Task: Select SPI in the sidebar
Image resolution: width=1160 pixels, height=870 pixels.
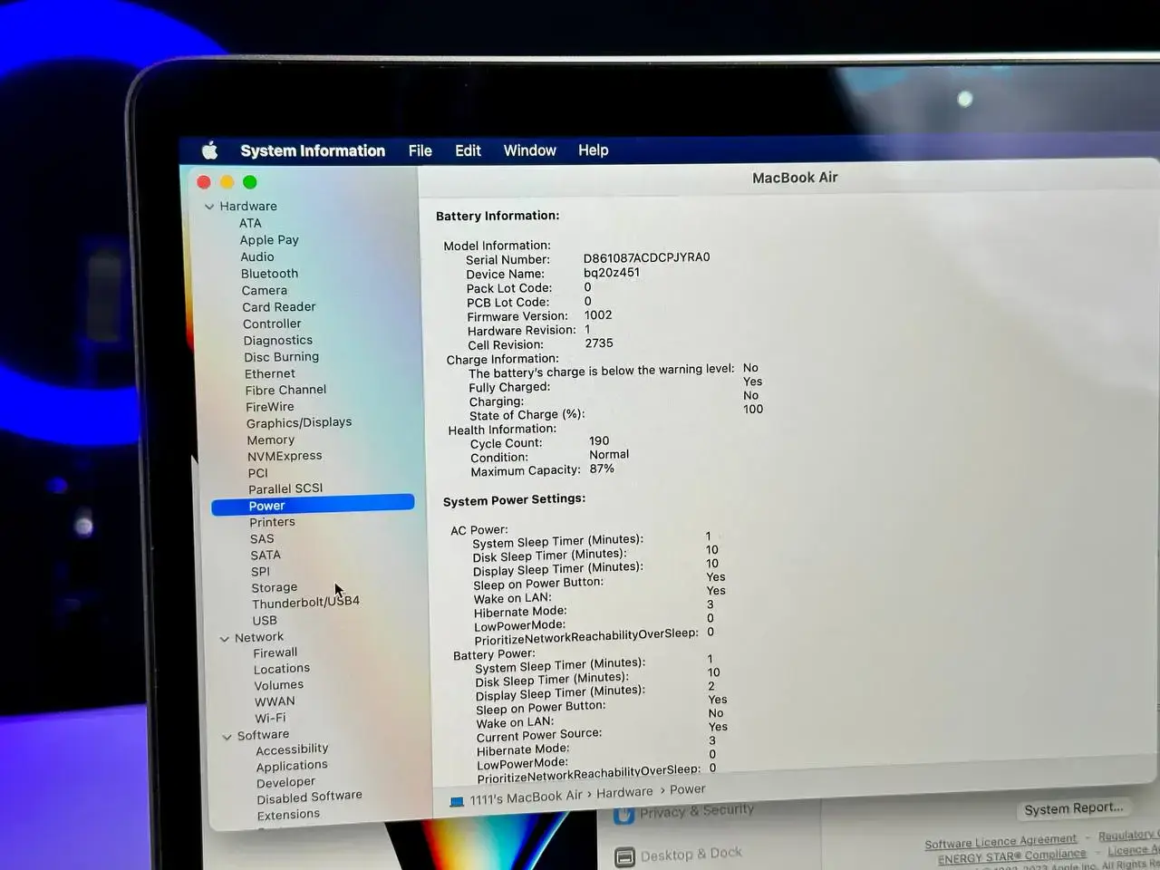Action: coord(261,571)
